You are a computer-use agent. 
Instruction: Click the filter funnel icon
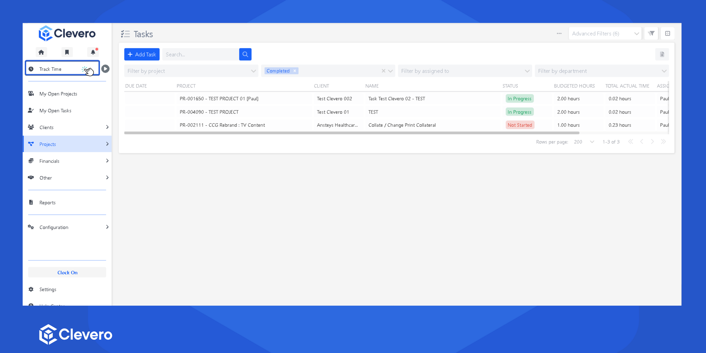651,34
